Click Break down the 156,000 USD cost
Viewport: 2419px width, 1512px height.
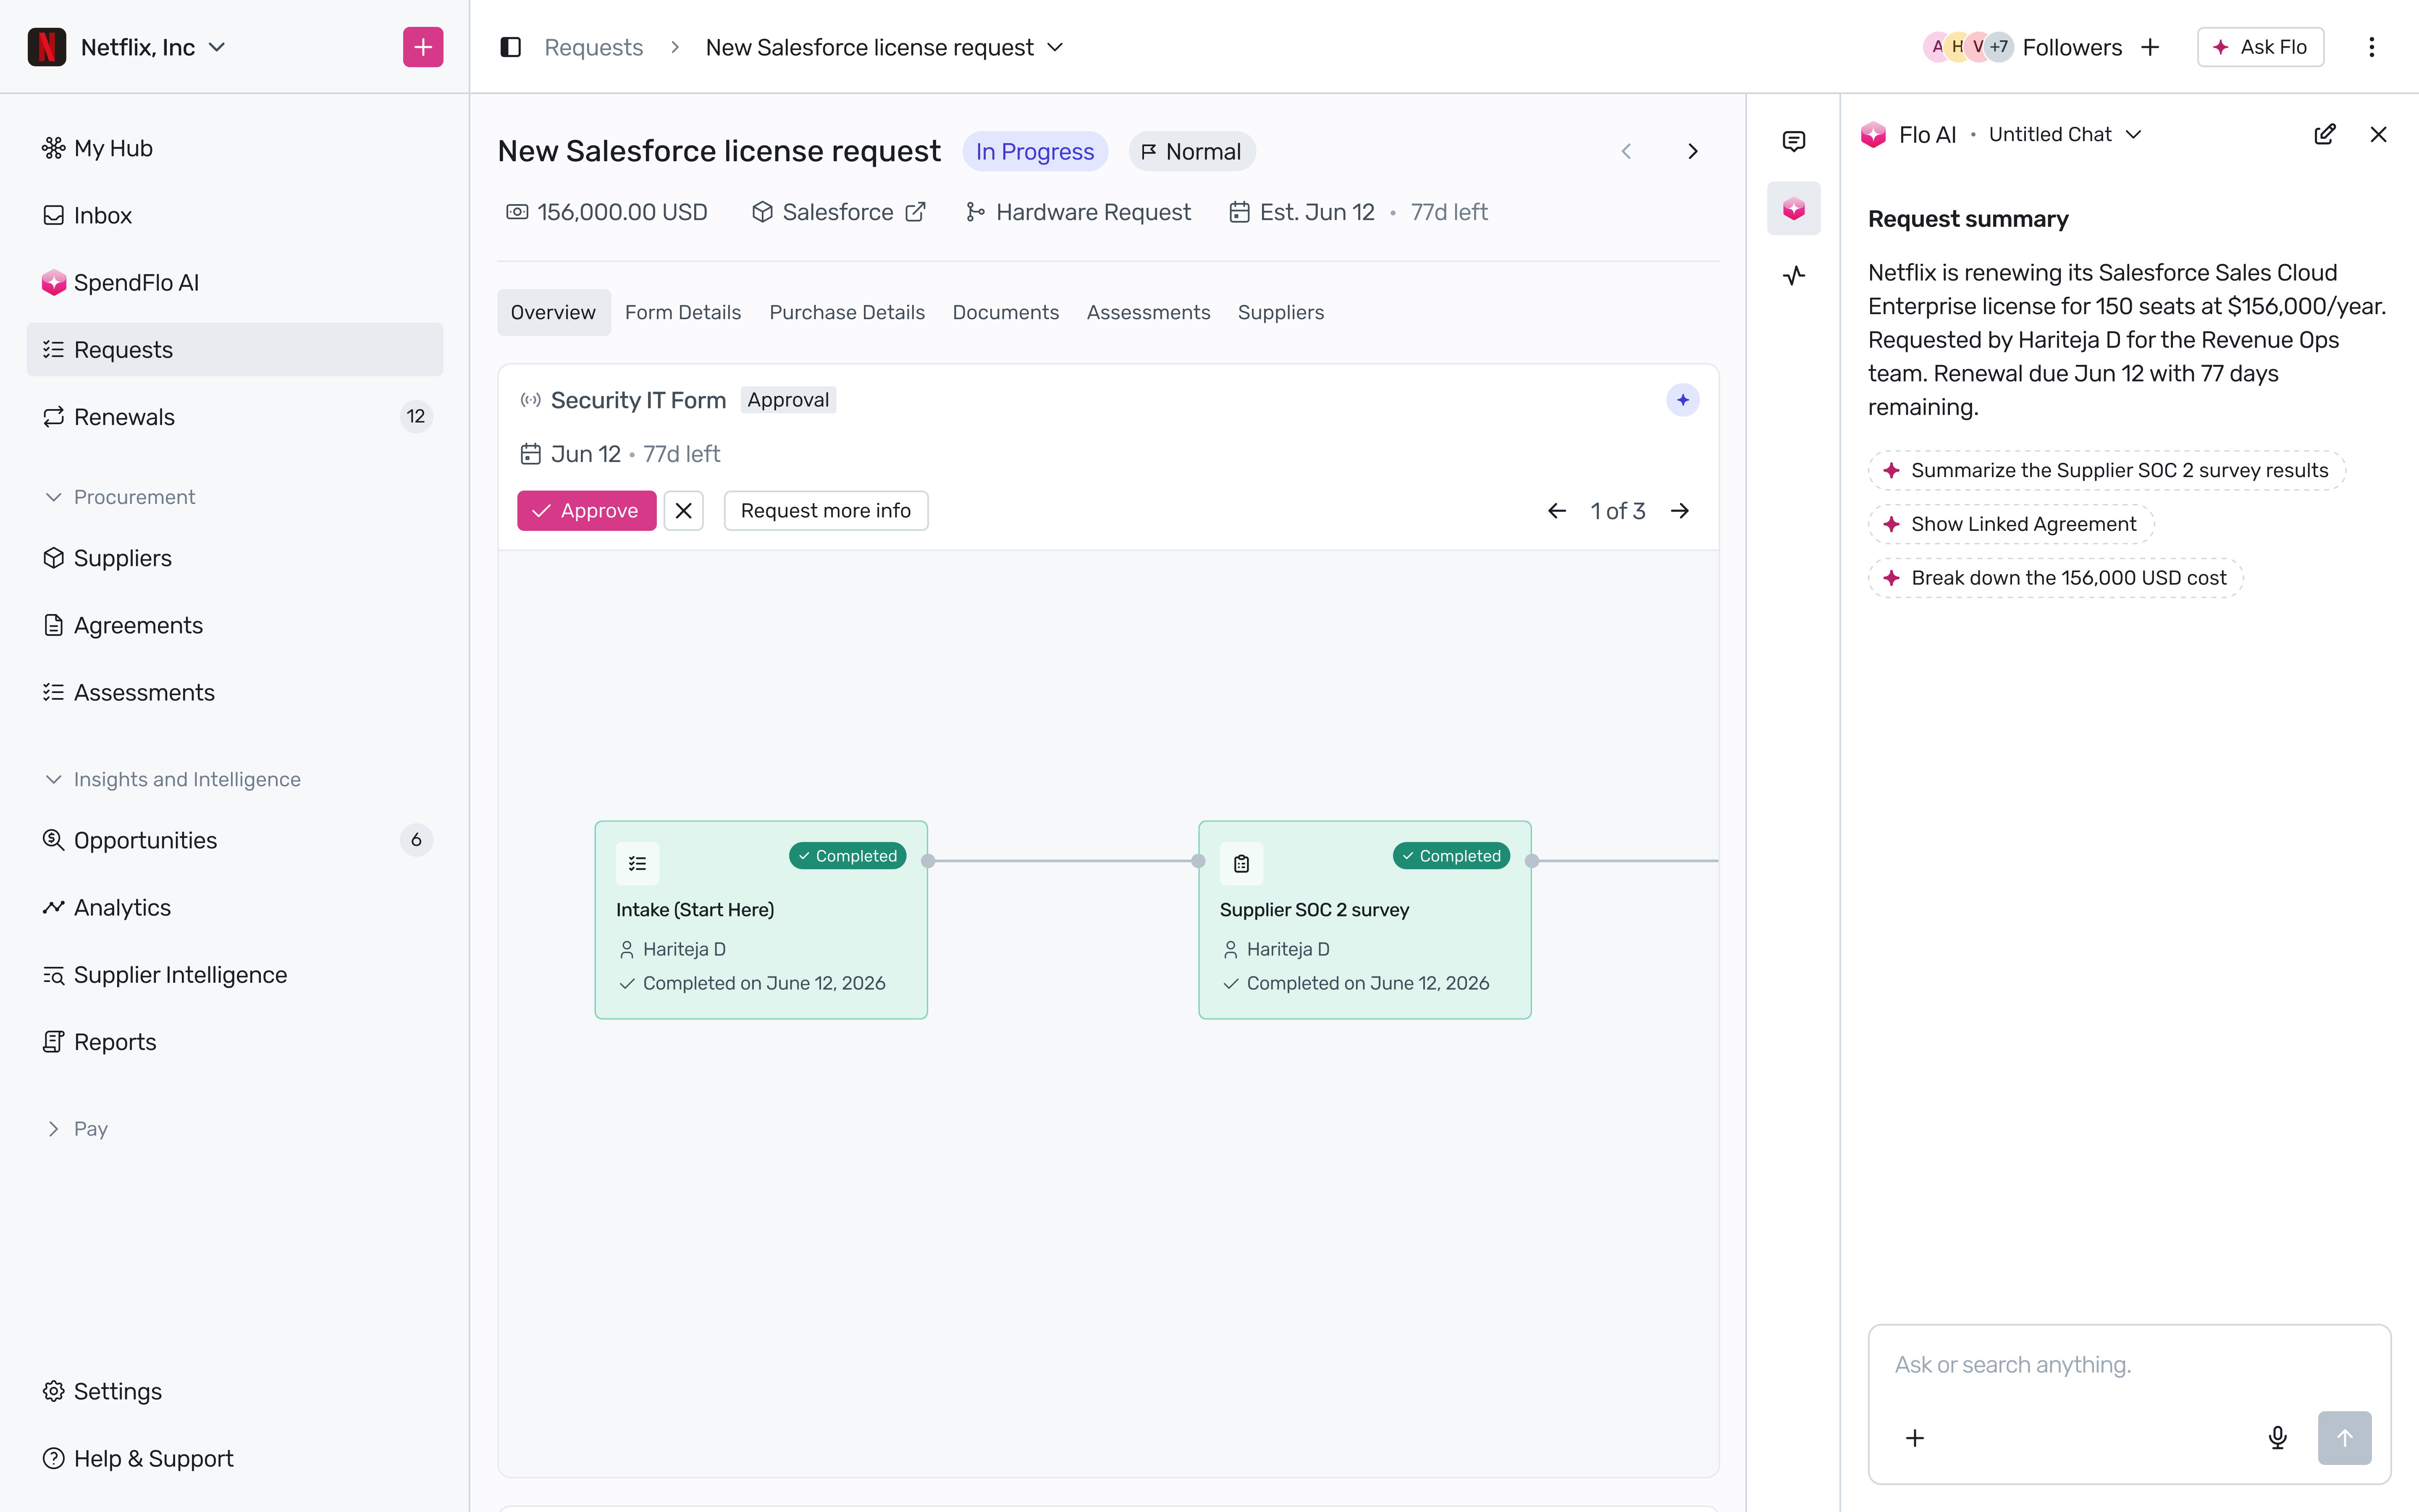click(x=2055, y=578)
